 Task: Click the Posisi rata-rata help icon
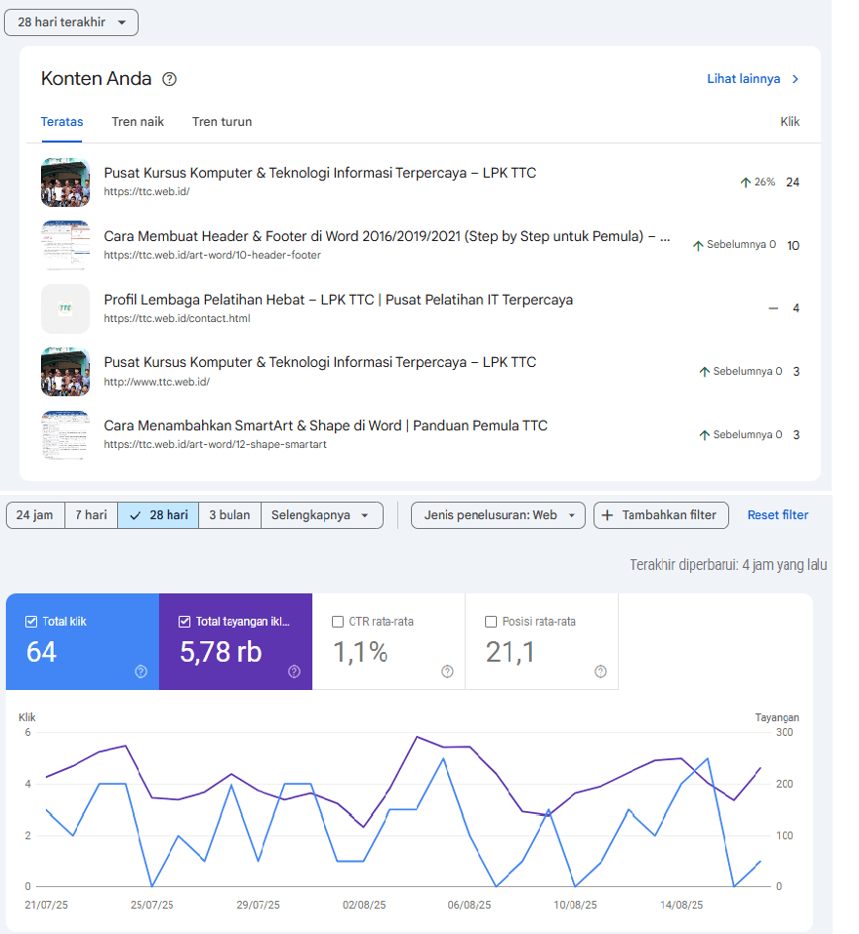coord(599,671)
